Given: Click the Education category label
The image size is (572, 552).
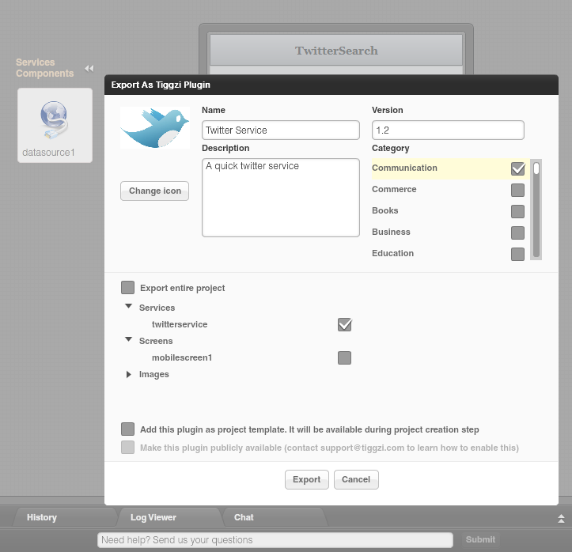Looking at the screenshot, I should click(x=392, y=253).
